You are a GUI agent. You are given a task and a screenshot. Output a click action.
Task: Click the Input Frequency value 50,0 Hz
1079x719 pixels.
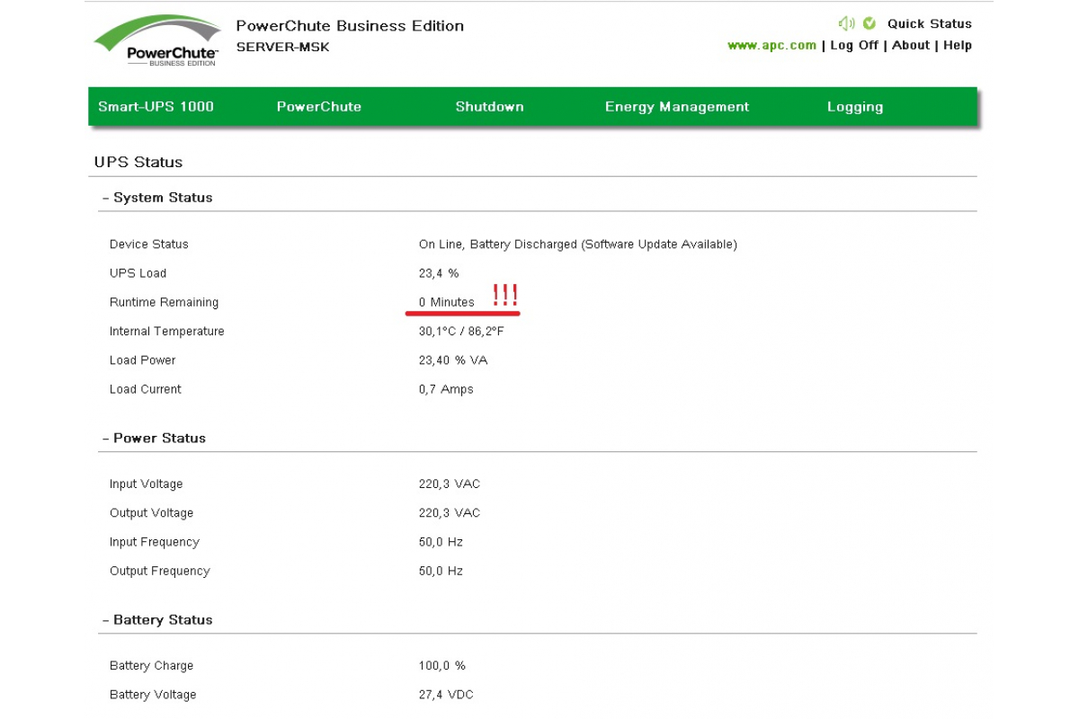441,542
